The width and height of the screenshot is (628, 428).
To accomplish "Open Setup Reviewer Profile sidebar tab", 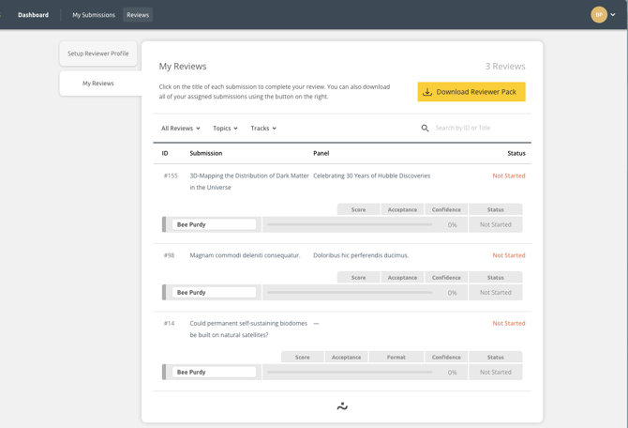I will pyautogui.click(x=98, y=53).
